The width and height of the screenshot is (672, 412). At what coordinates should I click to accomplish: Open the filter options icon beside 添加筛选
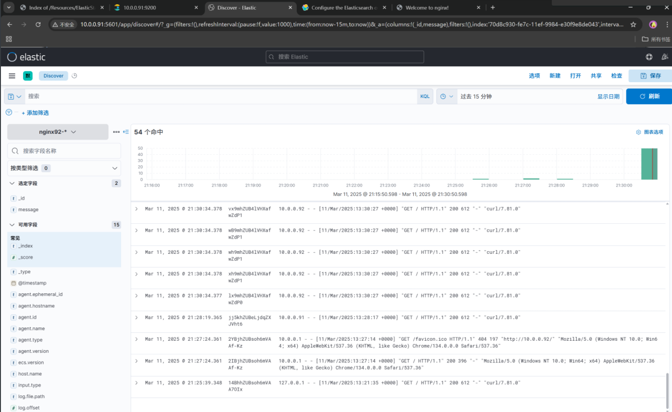pos(9,112)
